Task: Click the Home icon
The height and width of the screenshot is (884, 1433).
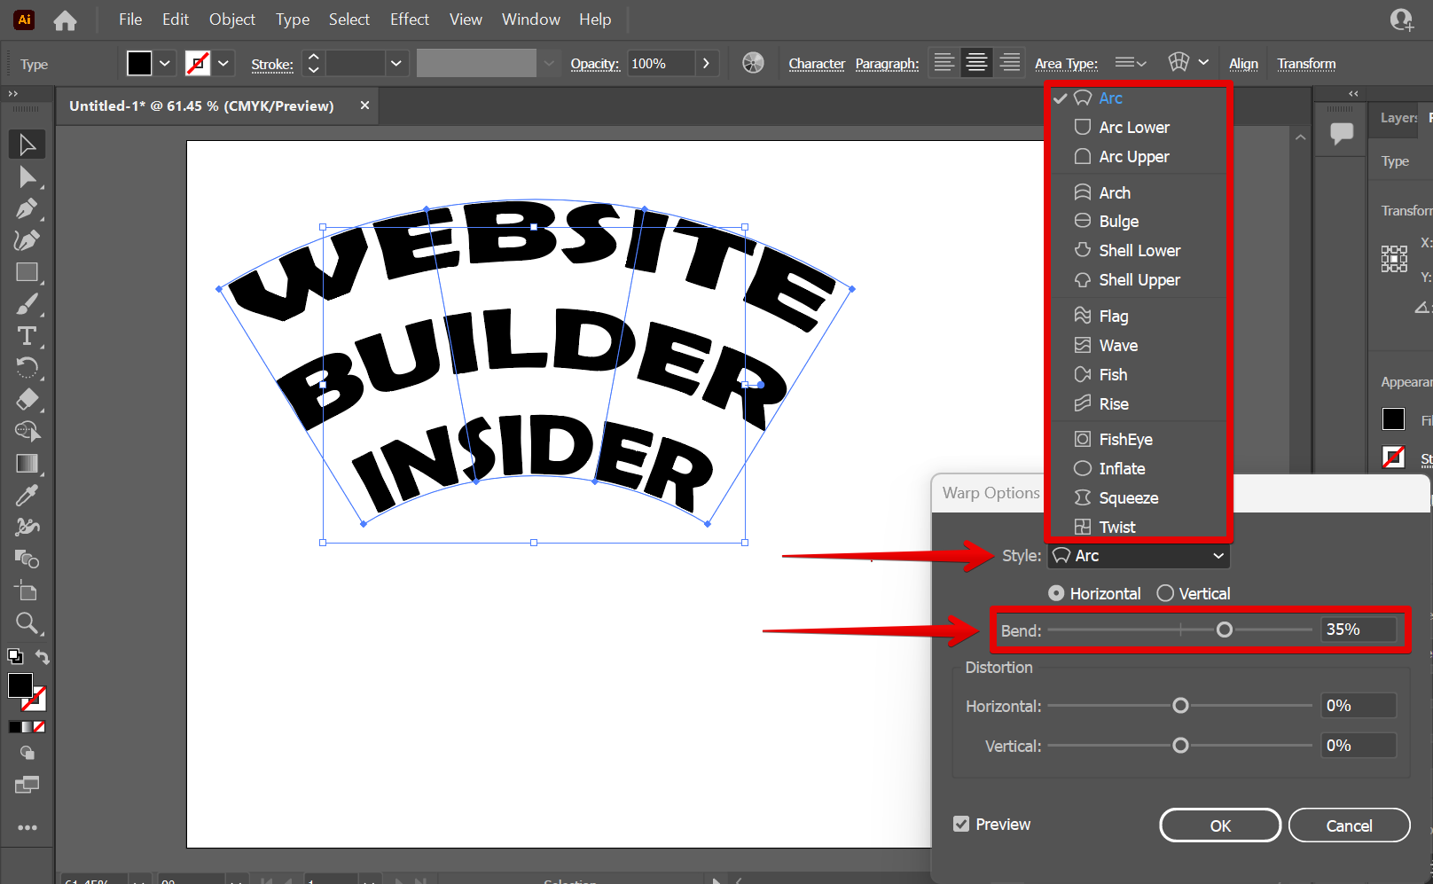Action: 65,20
